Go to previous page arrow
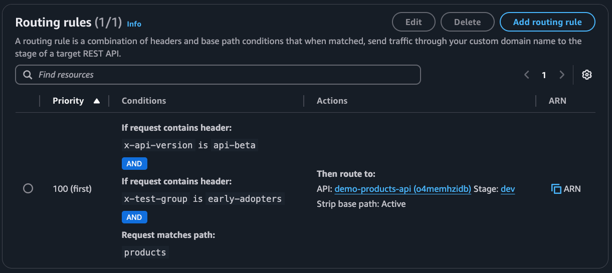 point(527,75)
